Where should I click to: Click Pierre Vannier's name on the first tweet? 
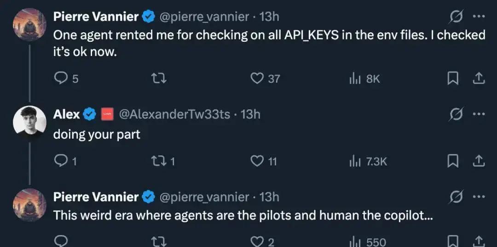(96, 17)
